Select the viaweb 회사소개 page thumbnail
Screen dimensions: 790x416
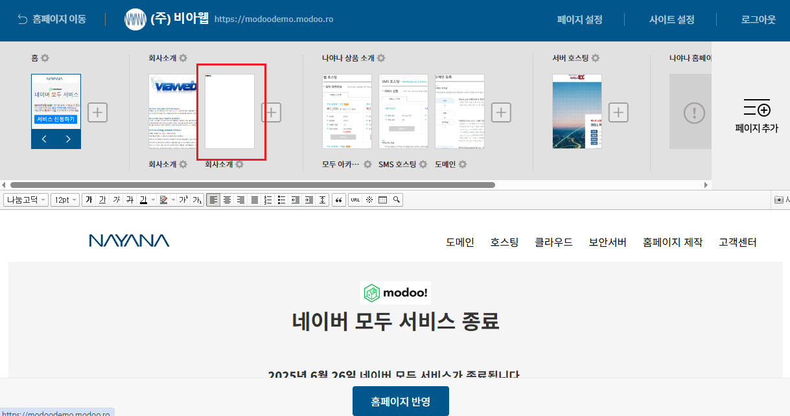pyautogui.click(x=172, y=111)
